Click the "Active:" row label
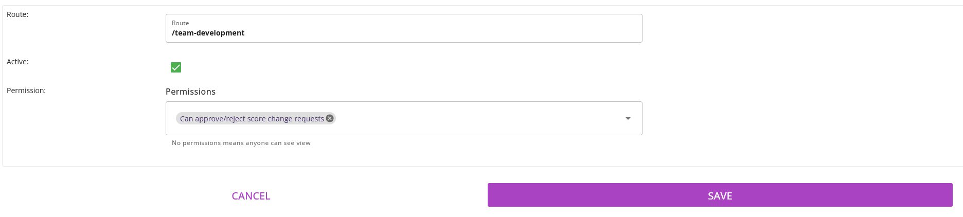Viewport: 963px width, 217px height. pos(17,62)
